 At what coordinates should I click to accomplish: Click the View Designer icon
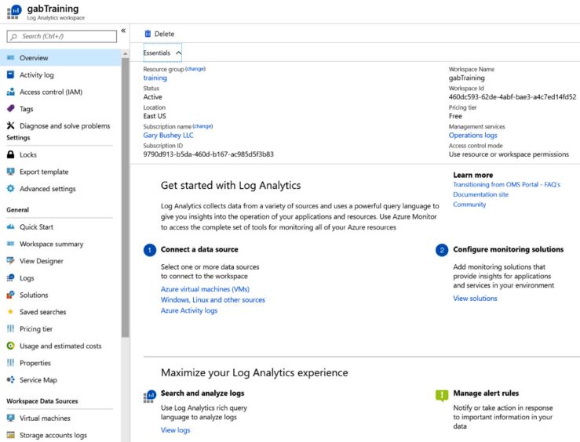click(x=11, y=261)
